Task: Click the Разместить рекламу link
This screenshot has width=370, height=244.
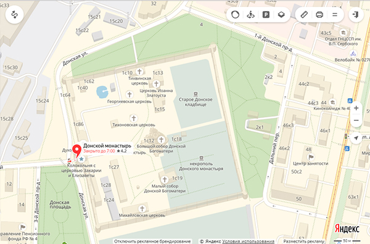Action: point(303,242)
